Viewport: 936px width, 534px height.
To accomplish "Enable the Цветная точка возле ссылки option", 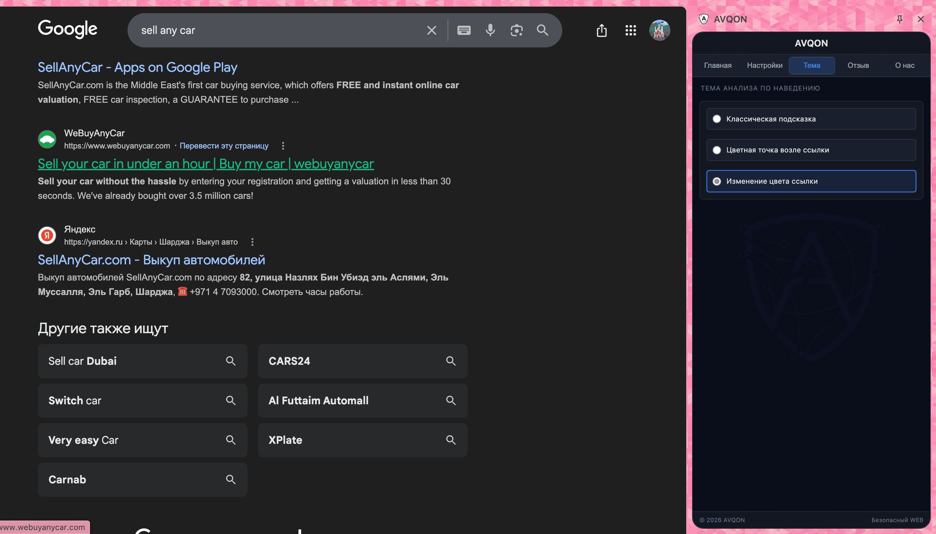I will pyautogui.click(x=717, y=150).
